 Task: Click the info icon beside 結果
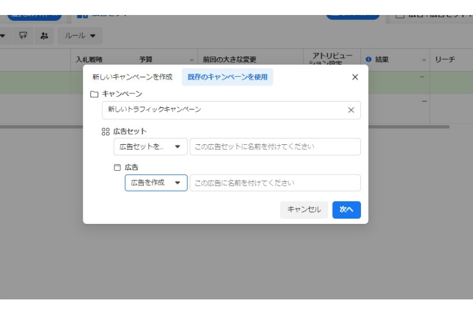click(x=368, y=59)
